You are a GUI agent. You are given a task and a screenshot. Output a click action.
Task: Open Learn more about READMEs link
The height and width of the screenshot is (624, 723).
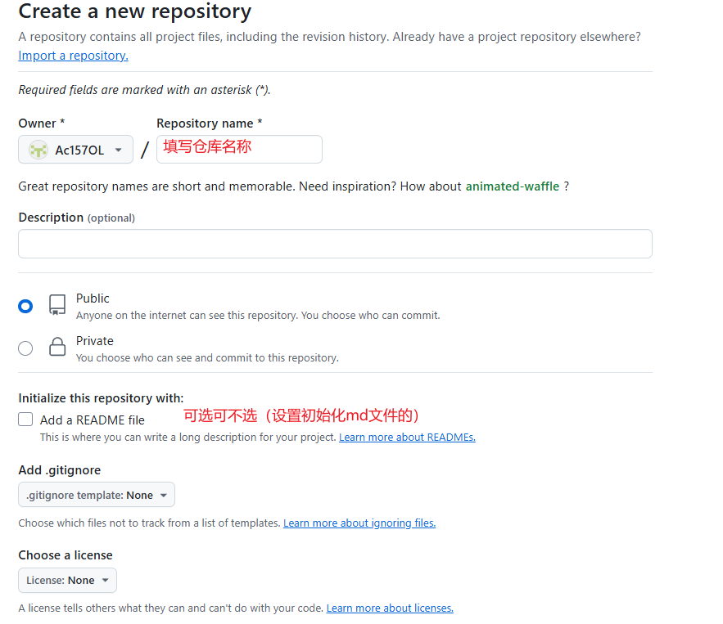pos(407,437)
